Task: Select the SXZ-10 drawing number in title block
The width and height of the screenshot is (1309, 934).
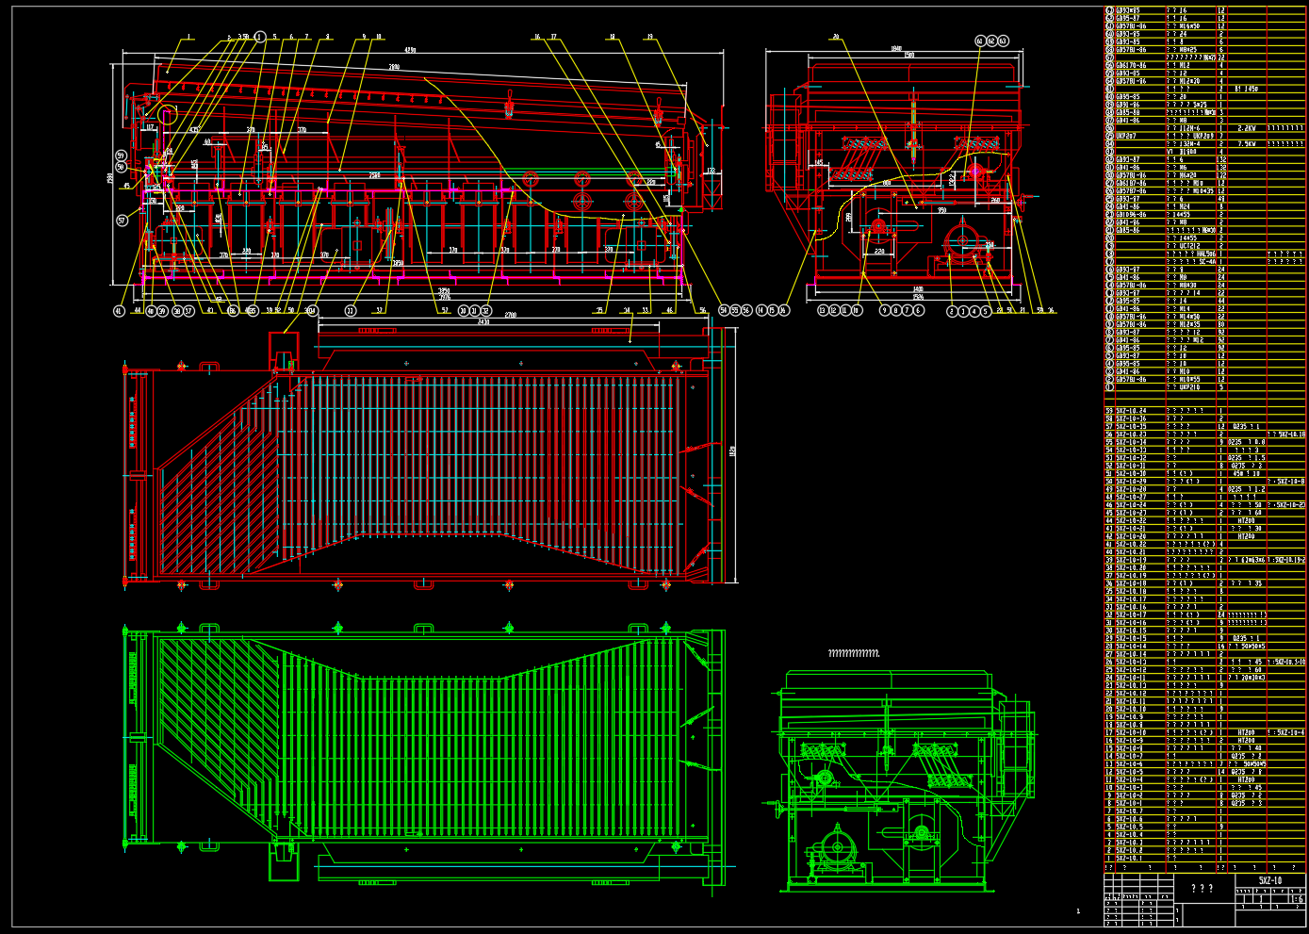Action: (1269, 879)
